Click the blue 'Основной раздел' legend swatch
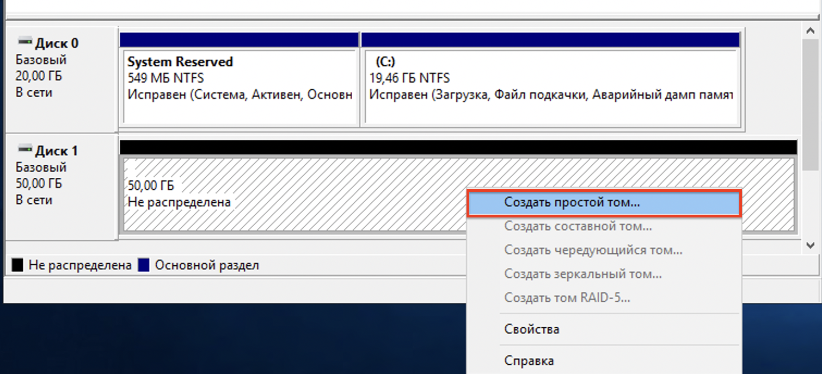Image resolution: width=822 pixels, height=374 pixels. (144, 265)
